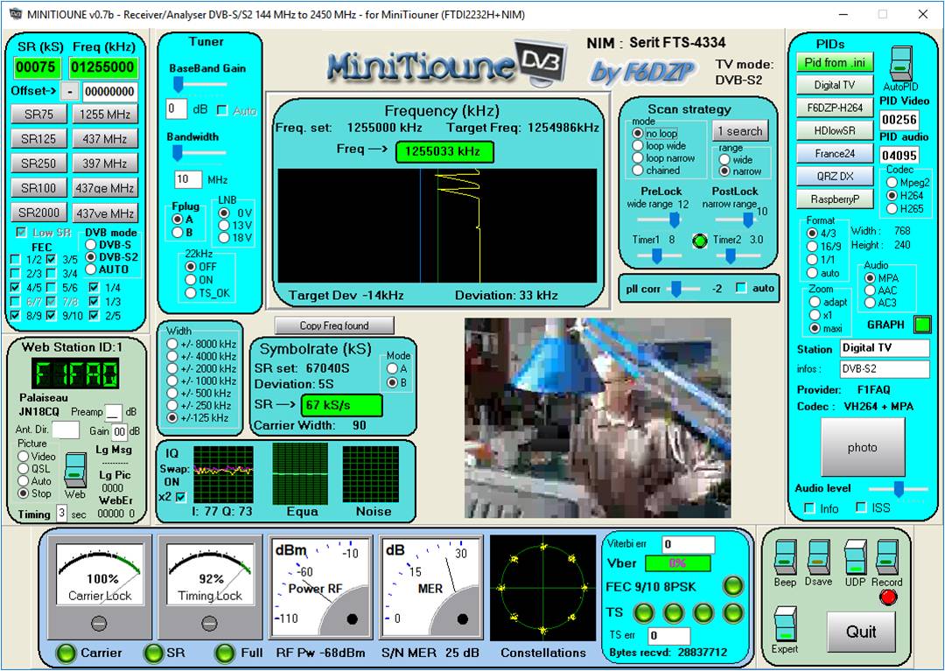Toggle the Beep switch
945x671 pixels.
pos(785,557)
